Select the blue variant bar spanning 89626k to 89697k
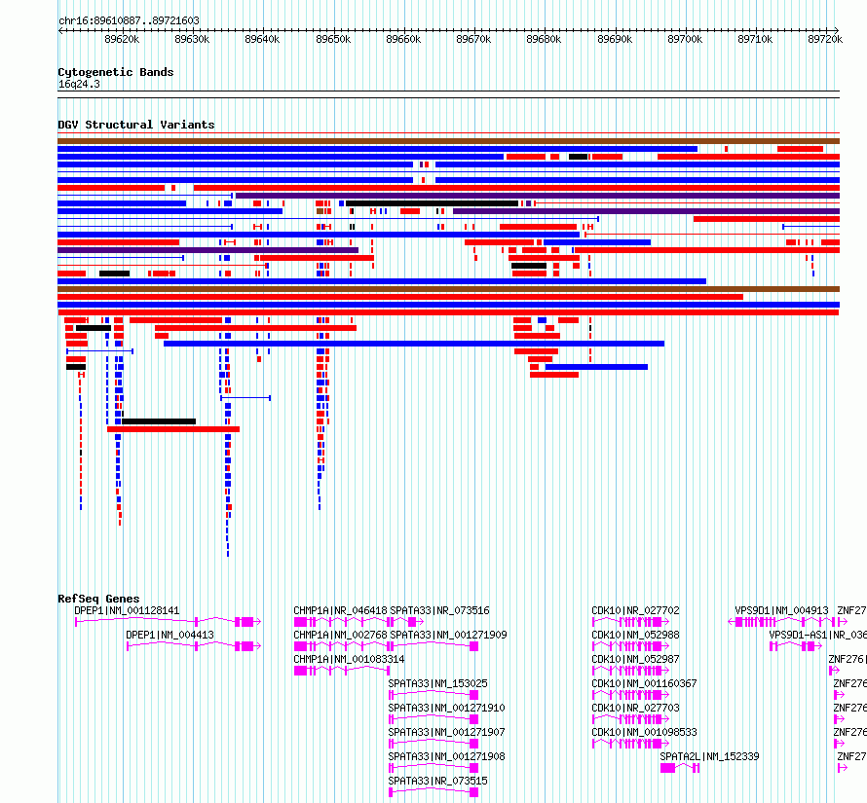Image resolution: width=867 pixels, height=803 pixels. 414,344
